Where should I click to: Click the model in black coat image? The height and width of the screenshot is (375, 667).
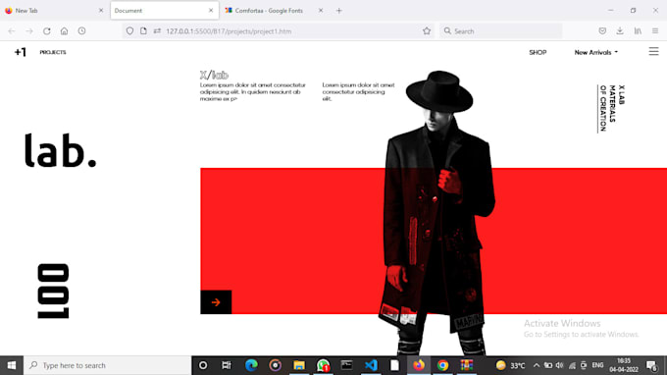coord(437,213)
